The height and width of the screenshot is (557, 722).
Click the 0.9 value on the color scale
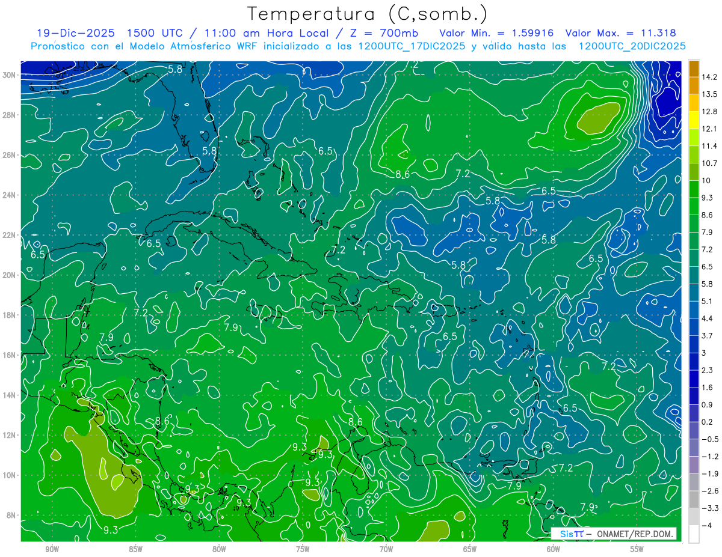point(708,404)
